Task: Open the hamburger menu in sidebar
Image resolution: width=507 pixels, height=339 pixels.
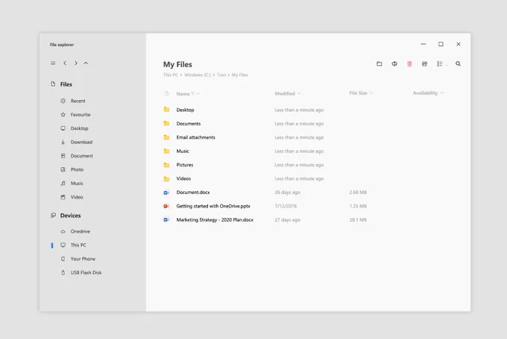Action: [x=53, y=63]
